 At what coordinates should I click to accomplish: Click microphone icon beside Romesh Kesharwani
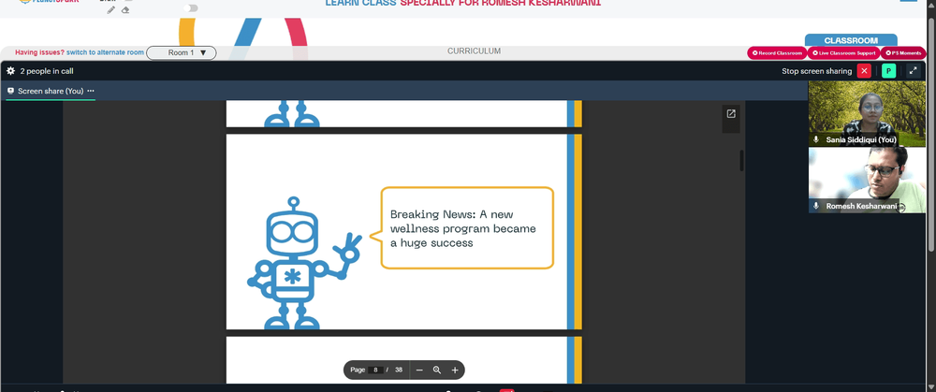point(816,206)
